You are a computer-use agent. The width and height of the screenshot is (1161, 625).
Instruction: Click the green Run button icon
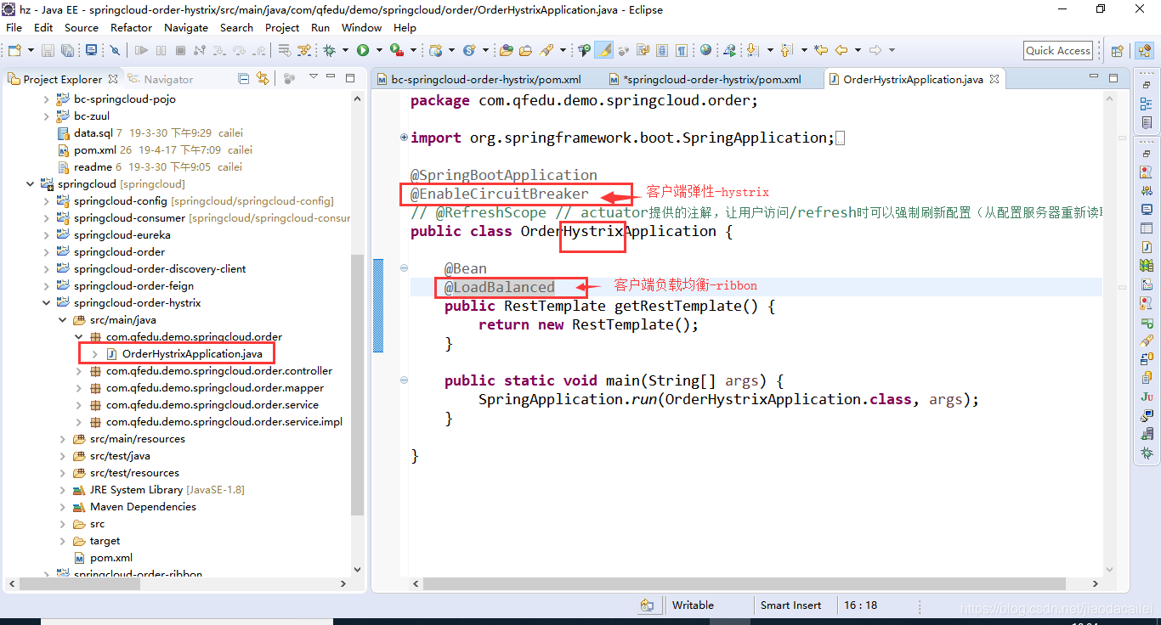363,50
